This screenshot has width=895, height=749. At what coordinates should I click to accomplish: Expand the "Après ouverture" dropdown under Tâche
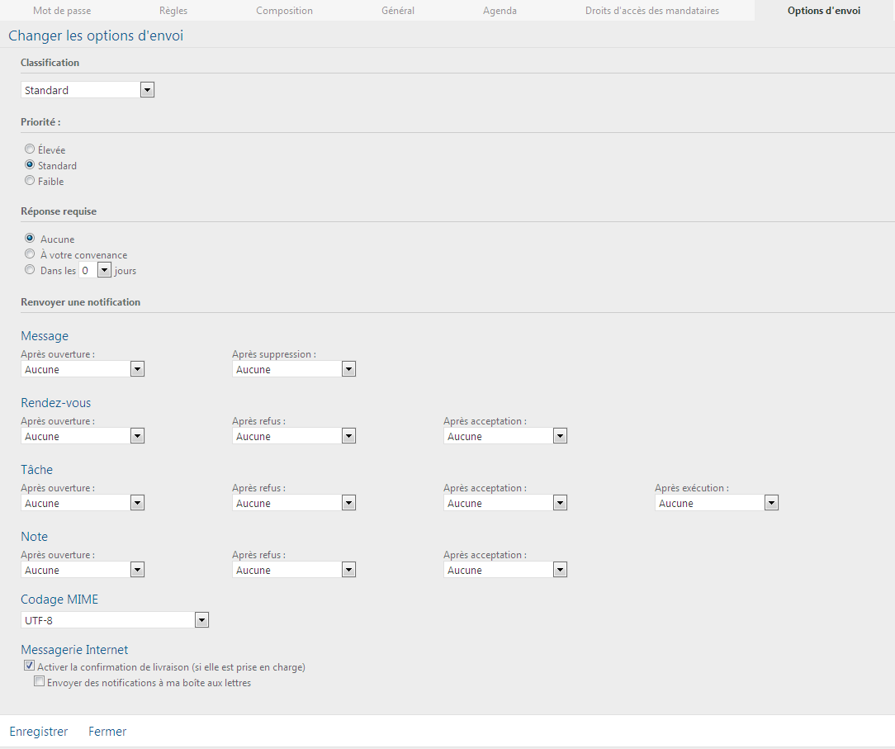coord(138,502)
